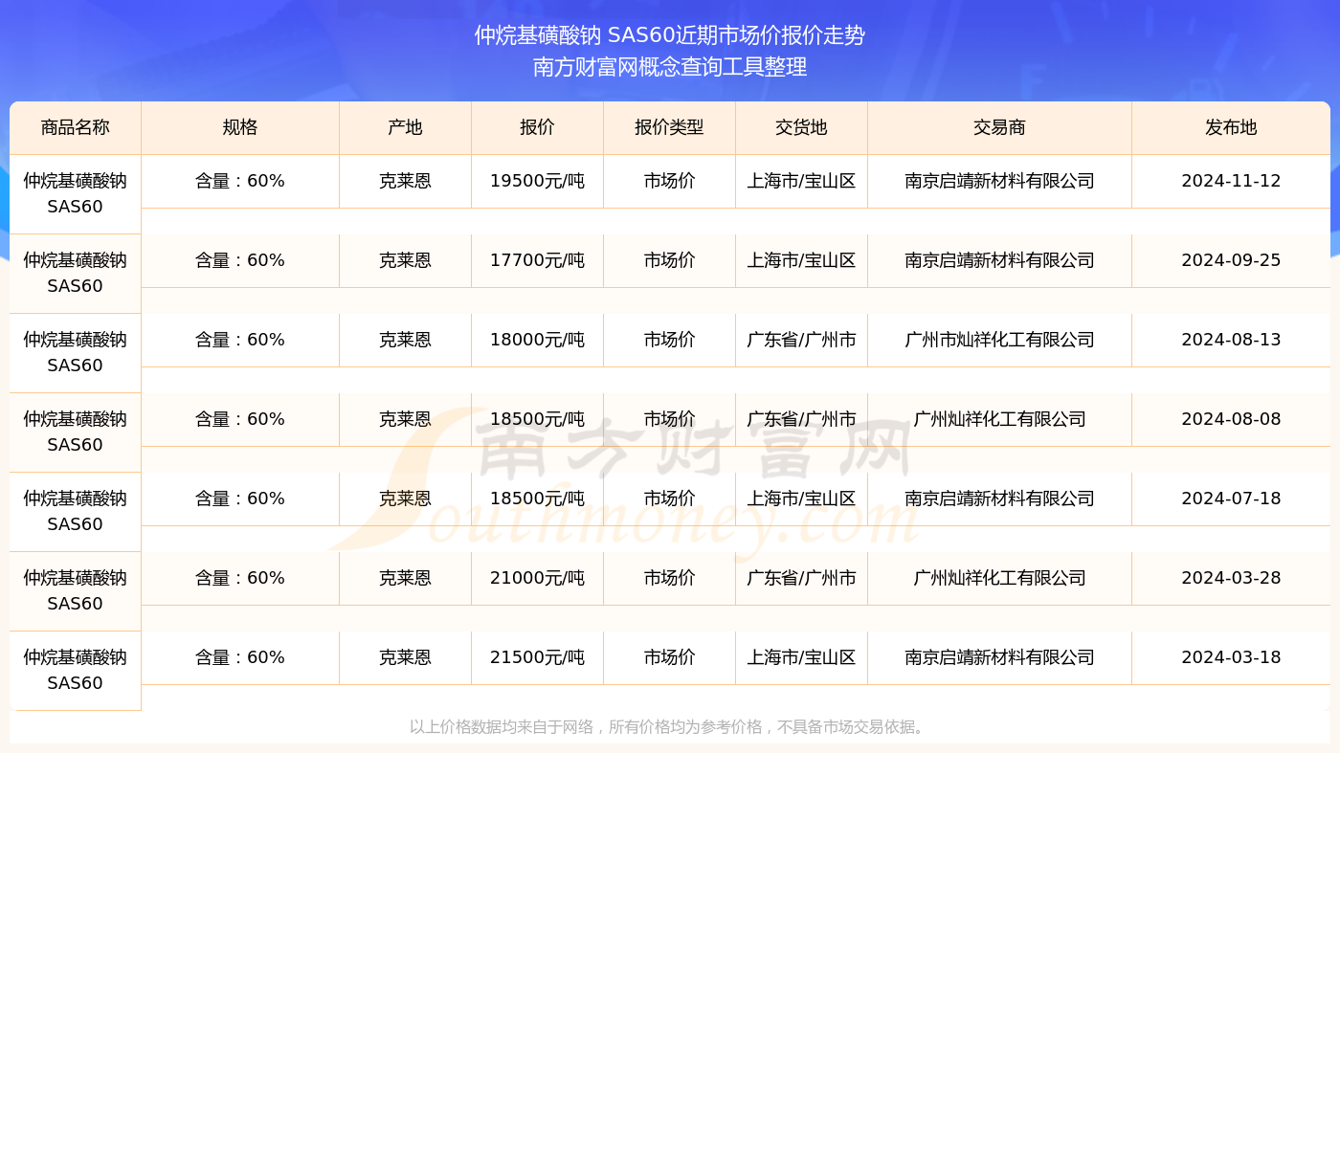This screenshot has height=1153, width=1340.
Task: Click the 规格 column header
Action: 240,128
